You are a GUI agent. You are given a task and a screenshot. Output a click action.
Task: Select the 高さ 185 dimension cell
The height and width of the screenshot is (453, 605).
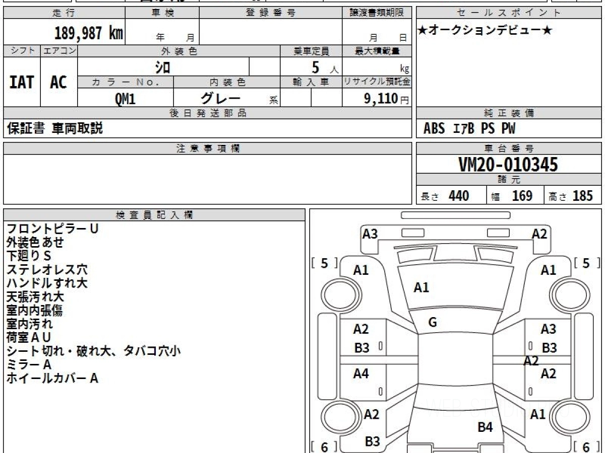pos(573,196)
